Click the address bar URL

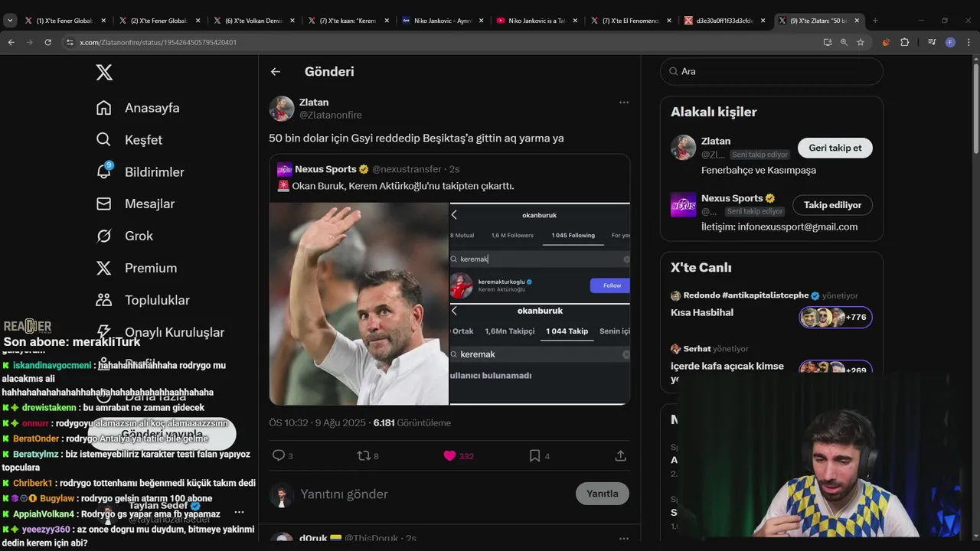(158, 42)
